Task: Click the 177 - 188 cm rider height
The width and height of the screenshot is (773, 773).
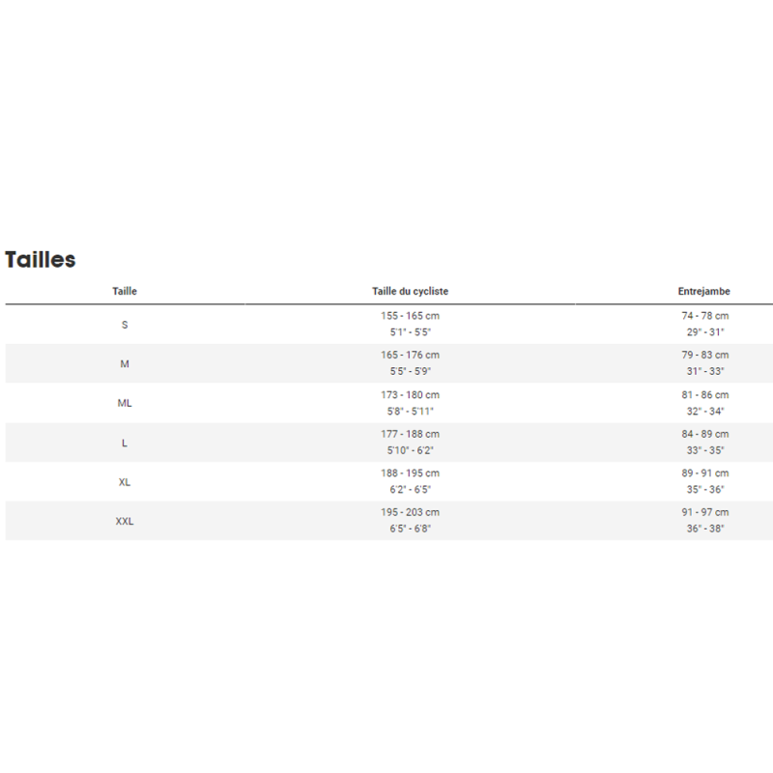Action: 410,434
